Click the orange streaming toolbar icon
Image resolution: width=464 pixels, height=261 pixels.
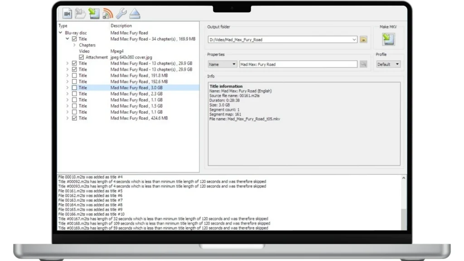tap(108, 14)
